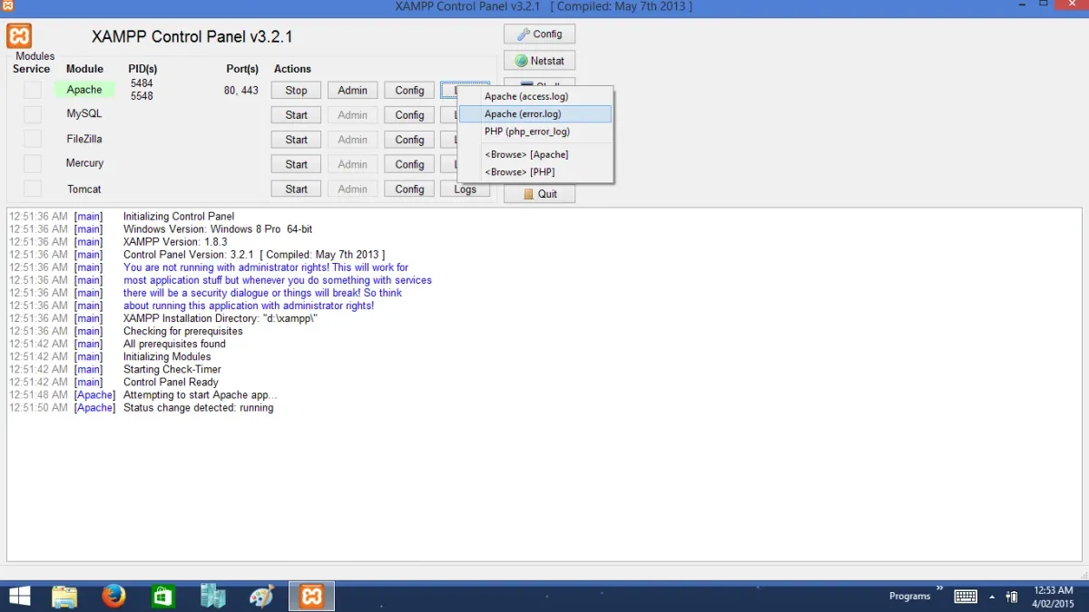Open the main Config button with wrench icon
1089x612 pixels.
coord(539,34)
